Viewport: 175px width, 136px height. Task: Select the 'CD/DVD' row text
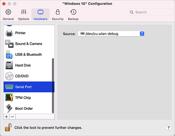22,76
